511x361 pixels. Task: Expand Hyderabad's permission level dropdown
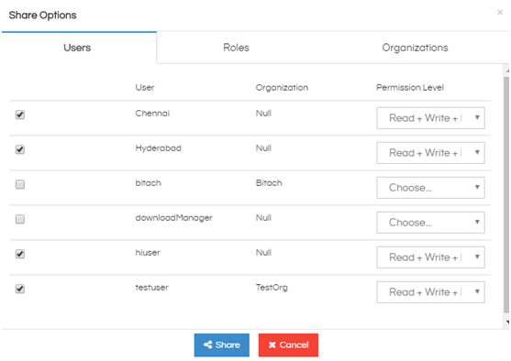pos(430,153)
